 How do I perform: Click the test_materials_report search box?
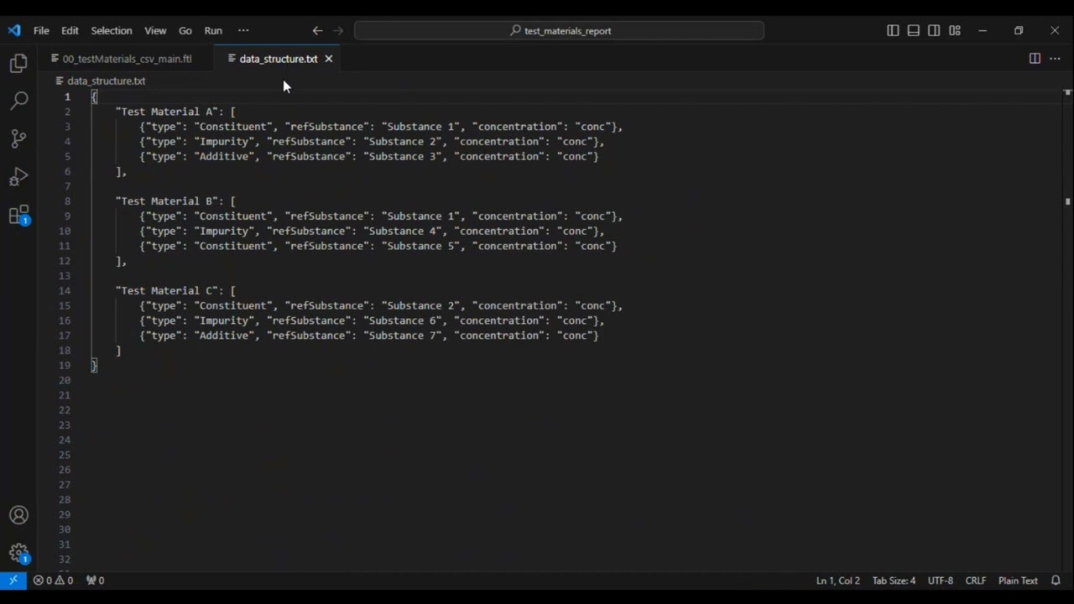click(x=559, y=31)
